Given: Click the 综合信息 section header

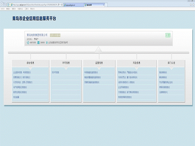Looking at the screenshot, I should point(31,63).
